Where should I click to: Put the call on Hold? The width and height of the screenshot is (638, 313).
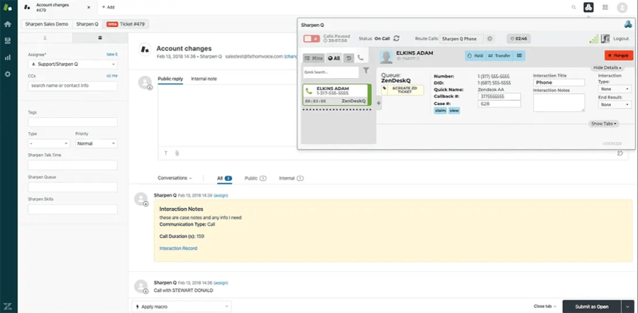(x=475, y=56)
